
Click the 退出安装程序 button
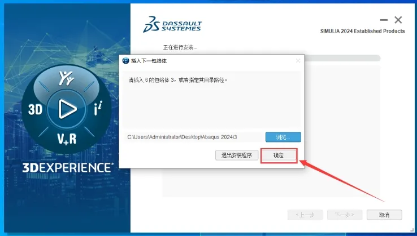coord(237,155)
